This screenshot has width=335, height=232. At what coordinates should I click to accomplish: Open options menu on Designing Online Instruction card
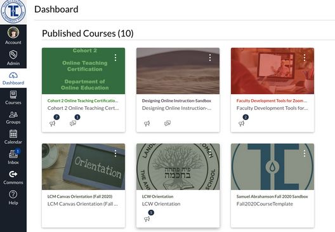point(210,57)
